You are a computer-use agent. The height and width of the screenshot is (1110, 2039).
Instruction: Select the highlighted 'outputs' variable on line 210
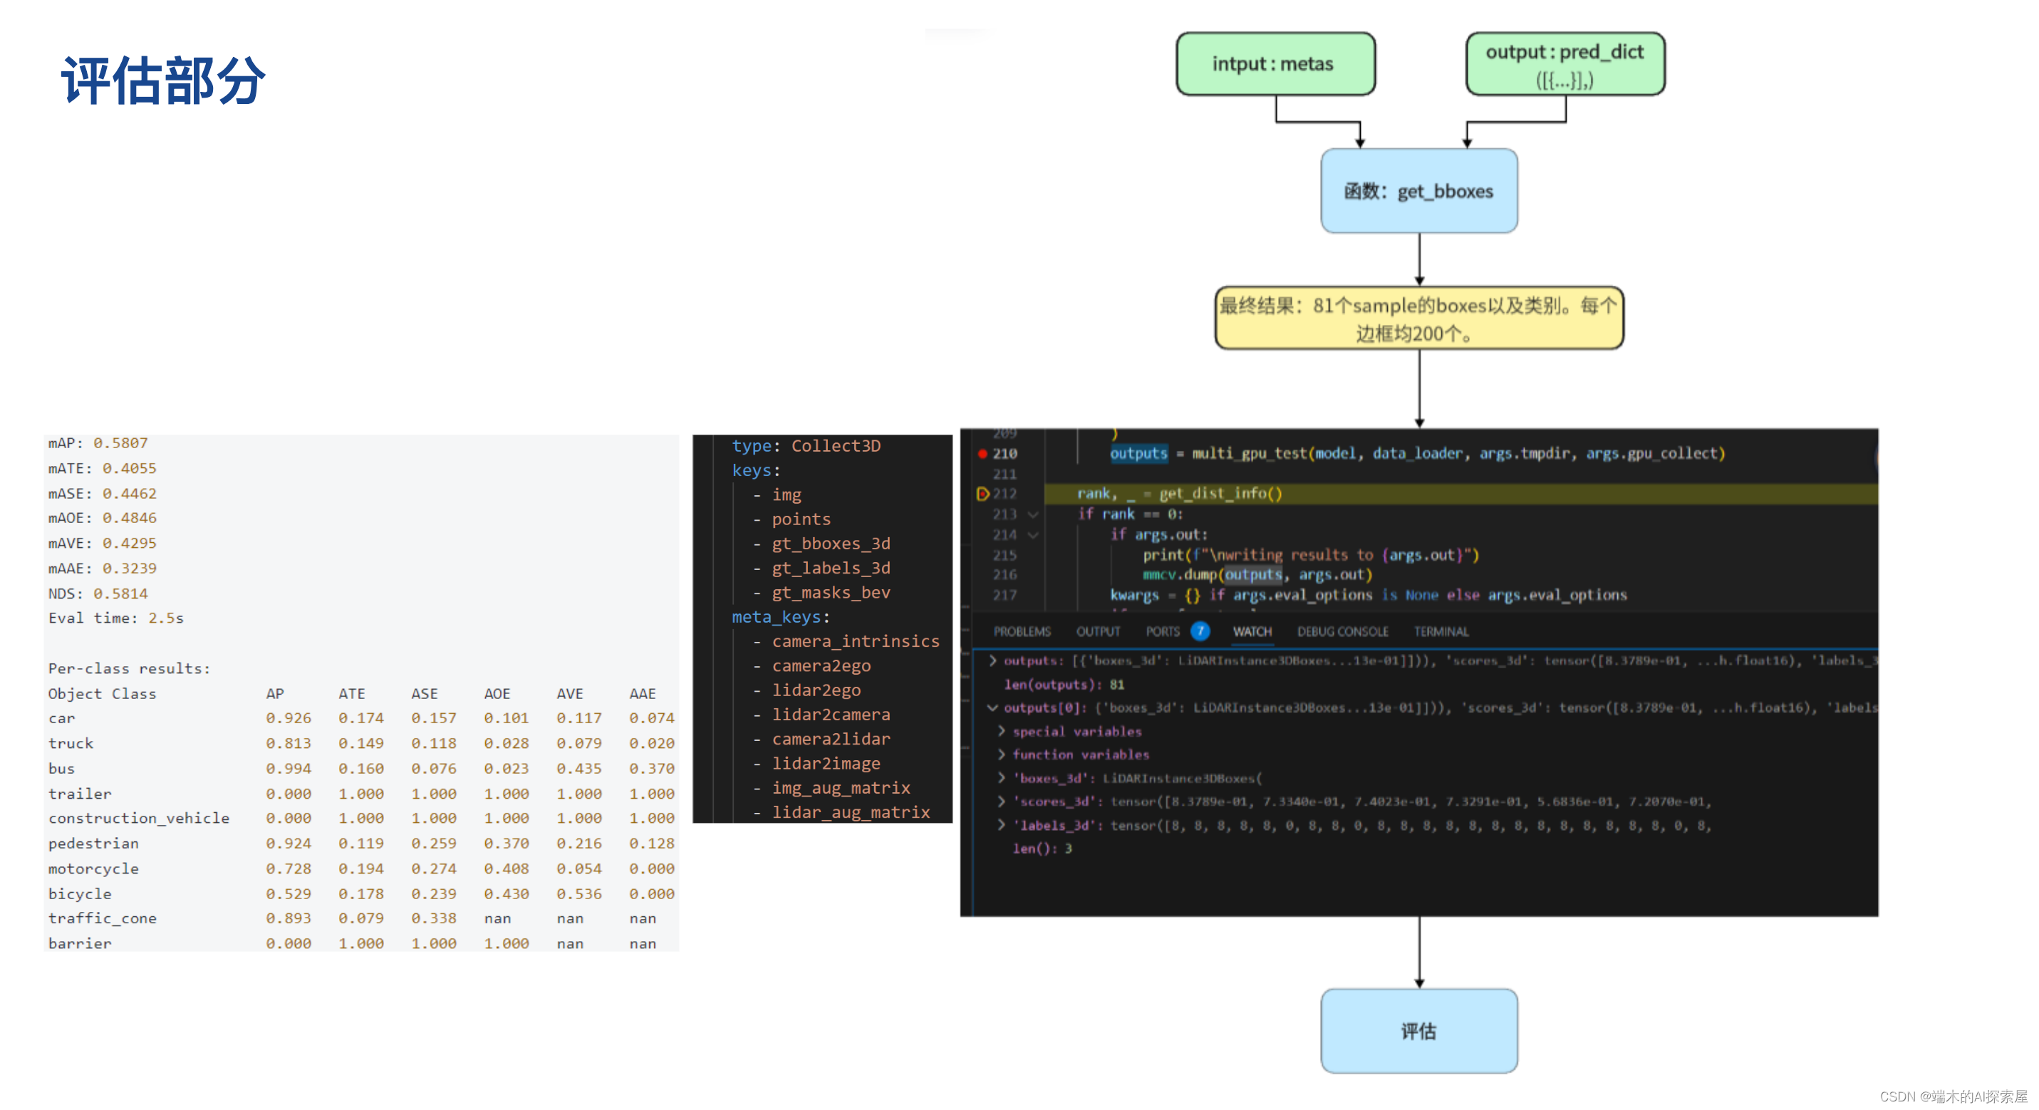[x=1139, y=454]
